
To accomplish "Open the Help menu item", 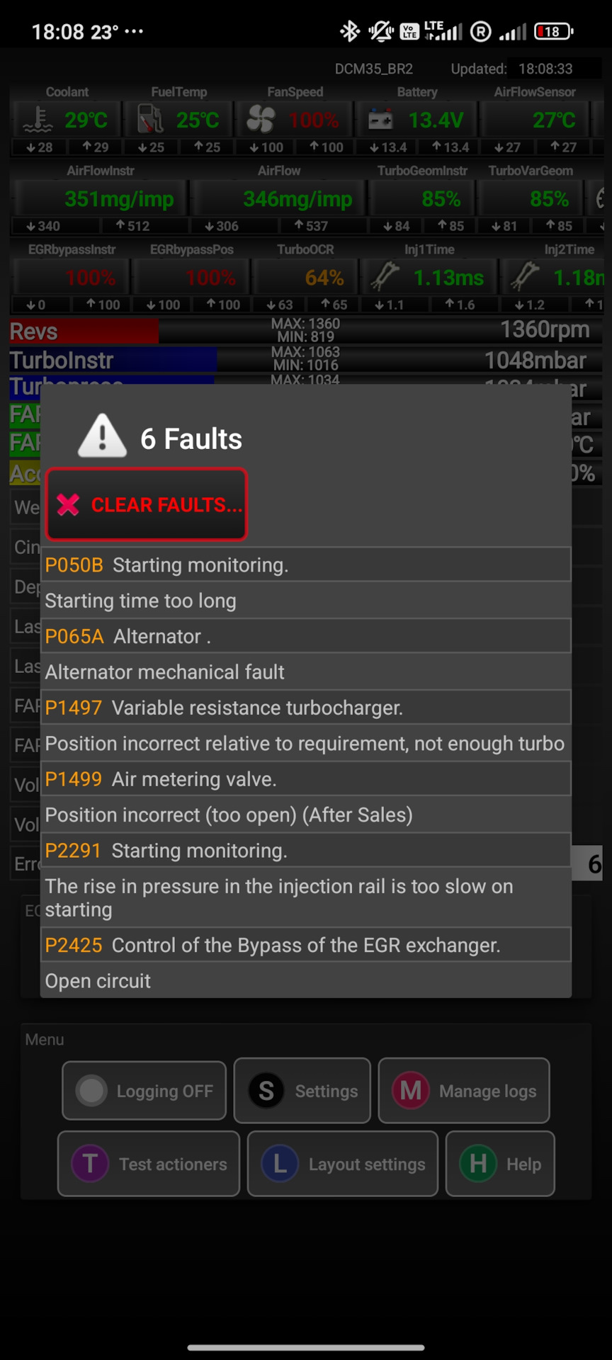I will point(500,1164).
